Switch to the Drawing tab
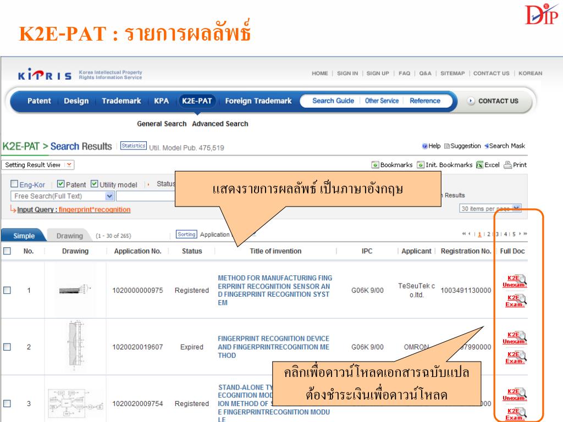The image size is (563, 422). tap(69, 235)
